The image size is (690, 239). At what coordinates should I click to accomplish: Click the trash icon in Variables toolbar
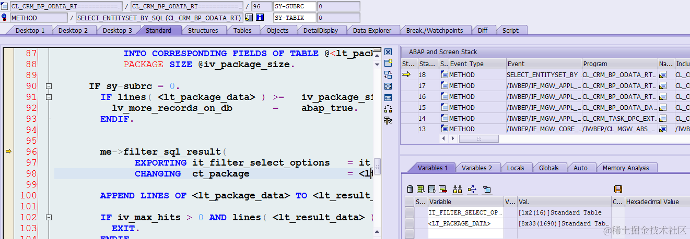tap(410, 189)
